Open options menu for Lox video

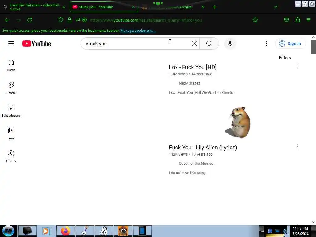tap(297, 66)
